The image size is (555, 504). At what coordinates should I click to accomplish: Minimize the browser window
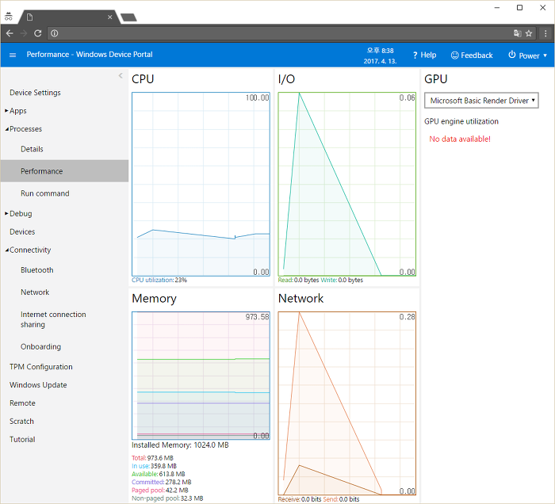coord(497,8)
